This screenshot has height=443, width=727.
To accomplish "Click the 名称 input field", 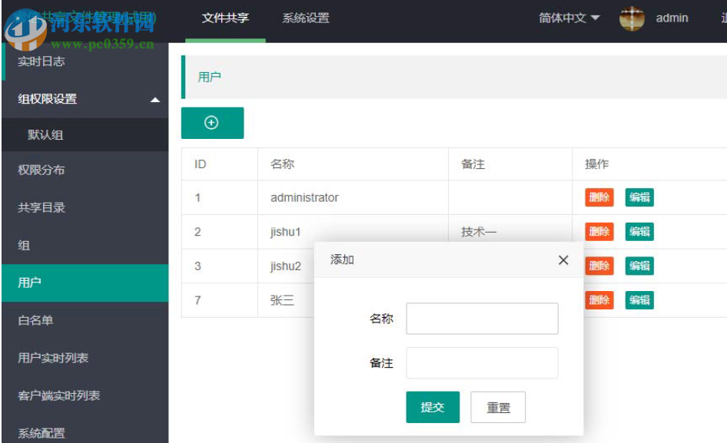I will pyautogui.click(x=482, y=318).
